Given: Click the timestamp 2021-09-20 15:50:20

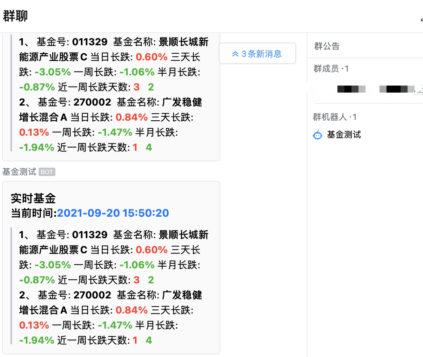Looking at the screenshot, I should (113, 213).
